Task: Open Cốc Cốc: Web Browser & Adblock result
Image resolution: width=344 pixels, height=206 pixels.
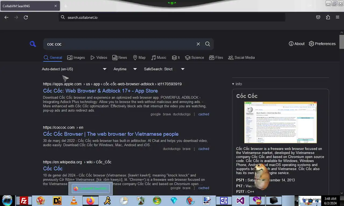Action: coord(100,91)
